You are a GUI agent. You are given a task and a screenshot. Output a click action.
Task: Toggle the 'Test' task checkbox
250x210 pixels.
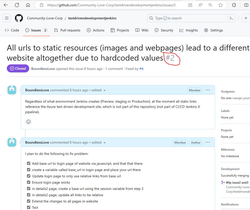pos(28,207)
